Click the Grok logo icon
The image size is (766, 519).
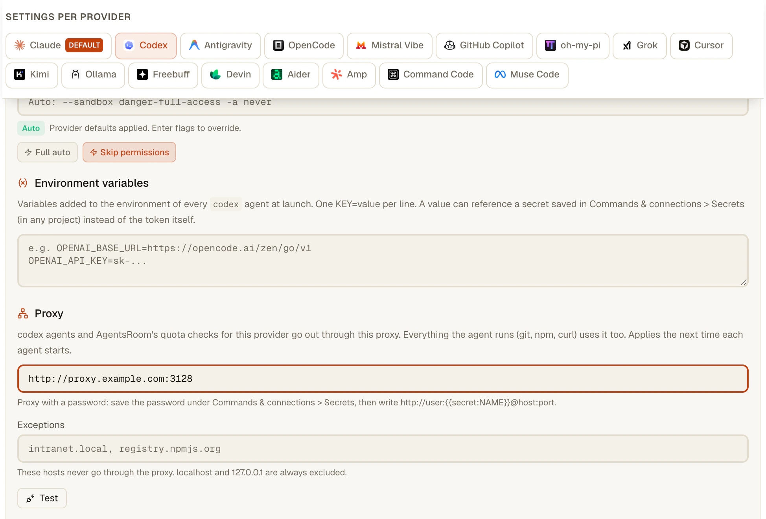pos(627,45)
